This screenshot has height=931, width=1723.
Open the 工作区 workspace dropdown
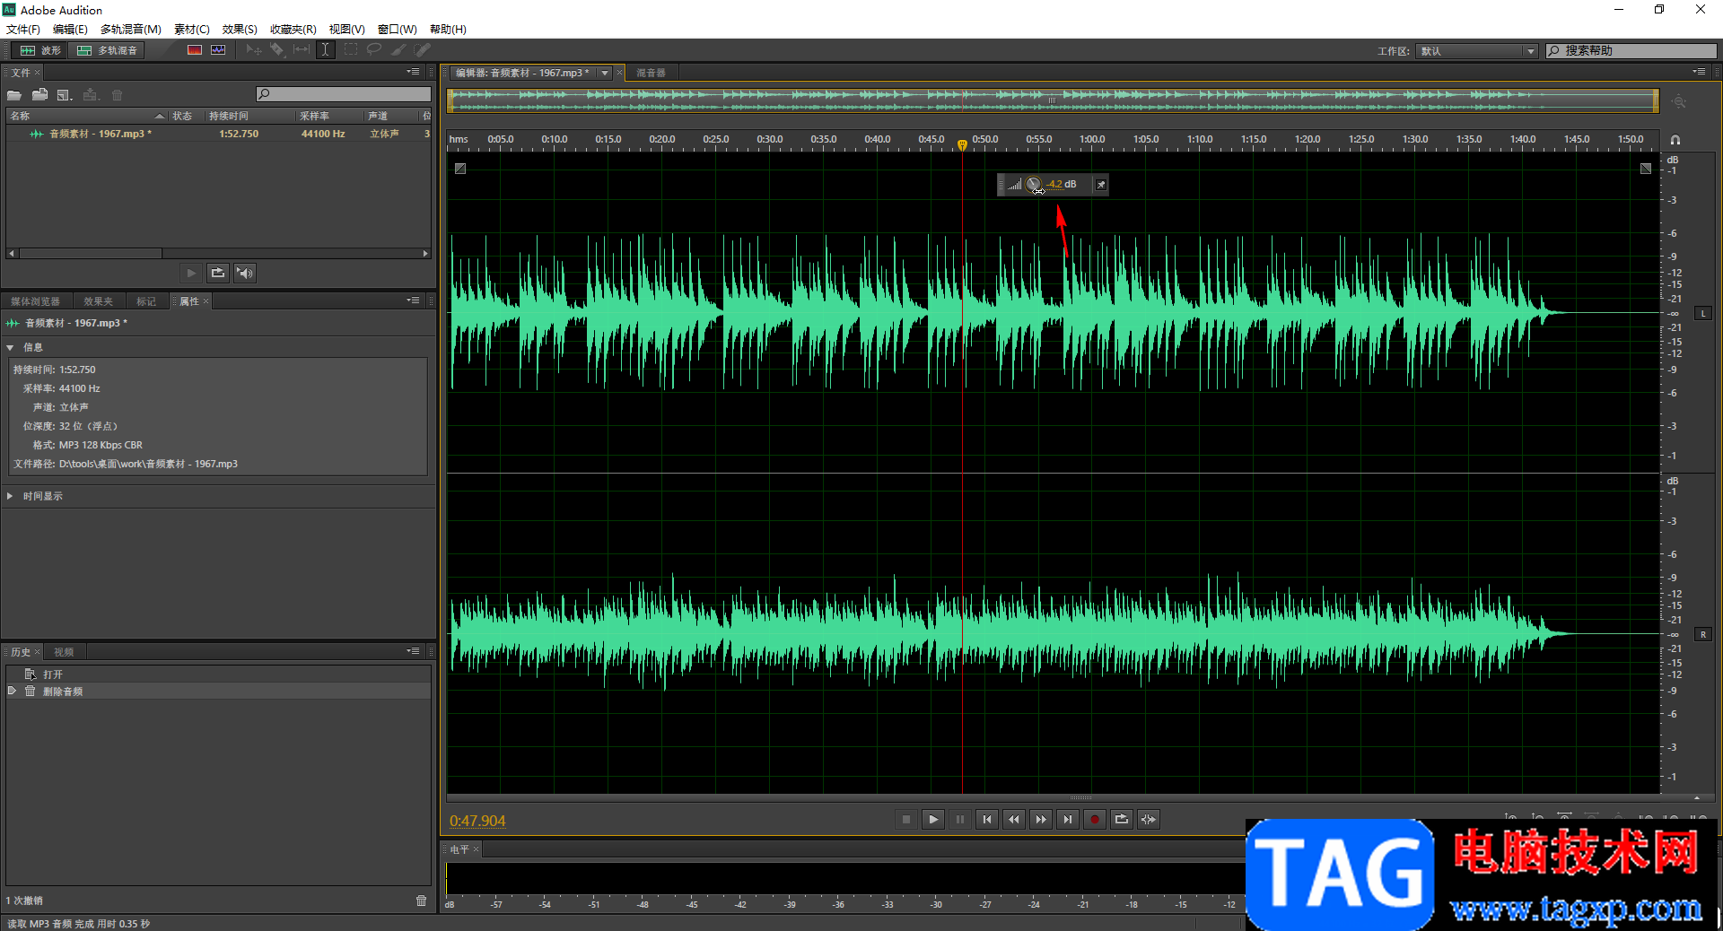pyautogui.click(x=1477, y=51)
